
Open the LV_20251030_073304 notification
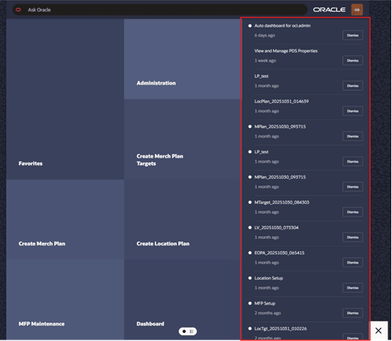point(276,228)
